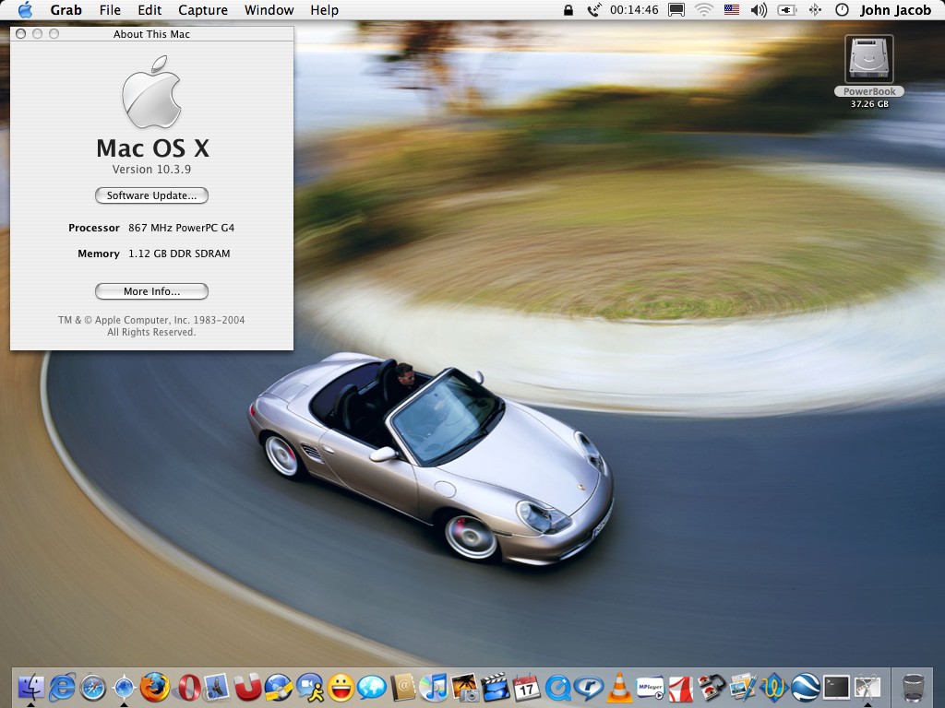This screenshot has height=708, width=945.
Task: Open the Window menu
Action: coord(269,9)
